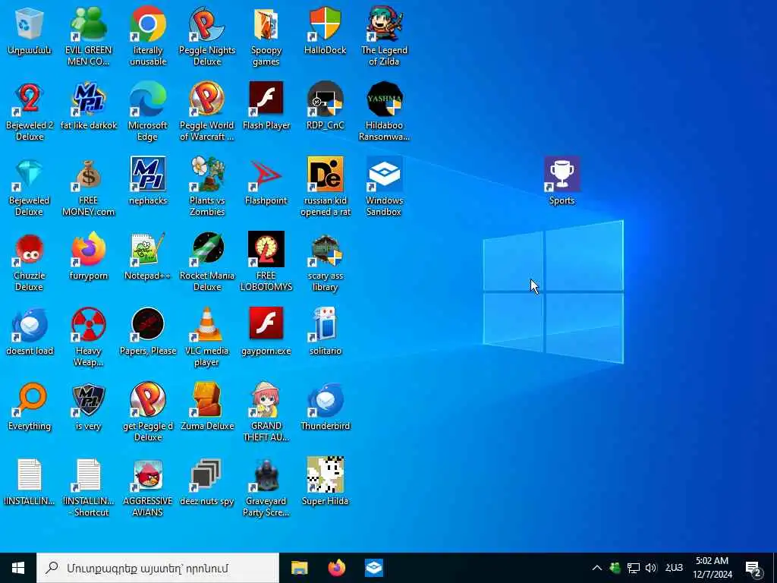
Task: Select the russian kid opened a rat icon
Action: [325, 187]
